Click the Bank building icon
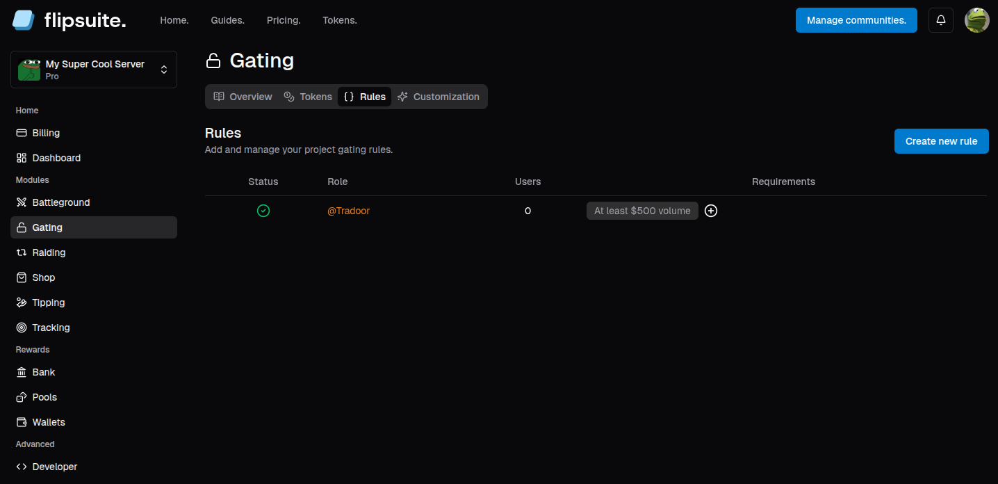 pos(22,372)
